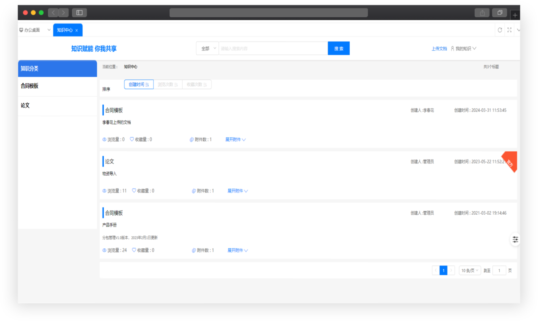Expand attachments in 产品手册 card
The height and width of the screenshot is (321, 538).
[237, 250]
